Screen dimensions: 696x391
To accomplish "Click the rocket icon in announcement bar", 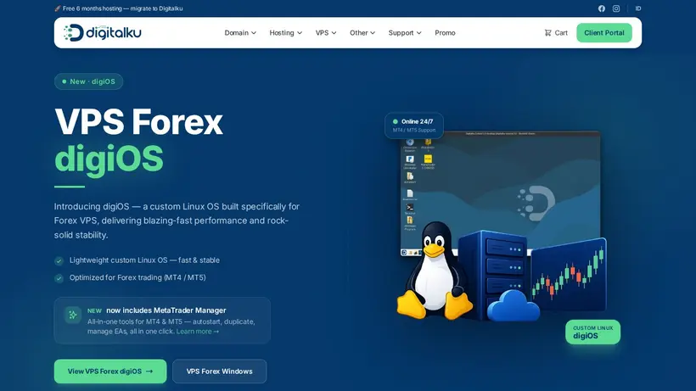I will coord(57,8).
